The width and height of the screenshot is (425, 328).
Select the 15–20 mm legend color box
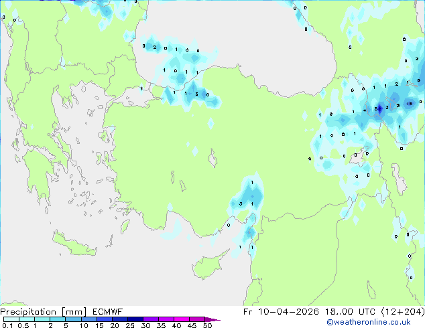tap(104, 319)
